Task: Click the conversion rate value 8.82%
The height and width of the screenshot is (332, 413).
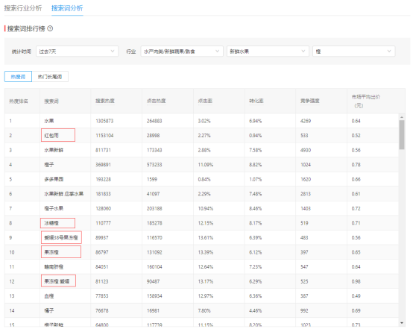Action: [256, 165]
